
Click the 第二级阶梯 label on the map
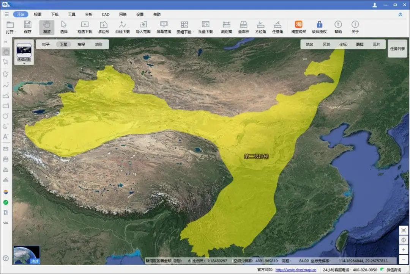[x=256, y=156]
